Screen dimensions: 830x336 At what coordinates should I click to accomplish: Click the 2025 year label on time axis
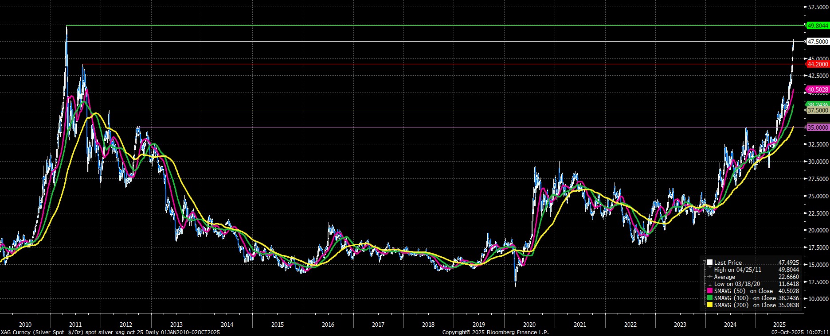point(781,324)
